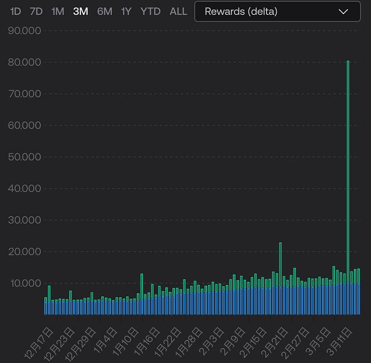Image resolution: width=371 pixels, height=363 pixels.
Task: Show ALL time data
Action: 179,11
